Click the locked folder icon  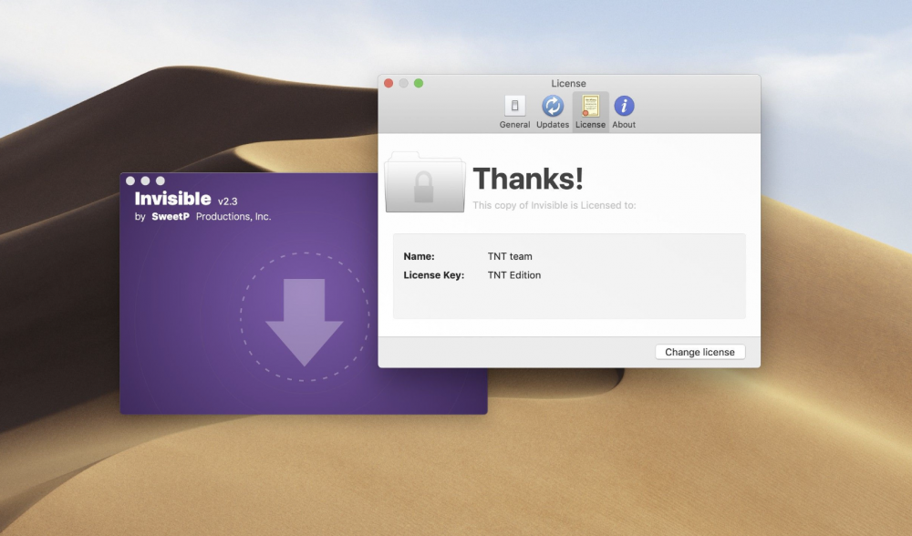tap(425, 182)
